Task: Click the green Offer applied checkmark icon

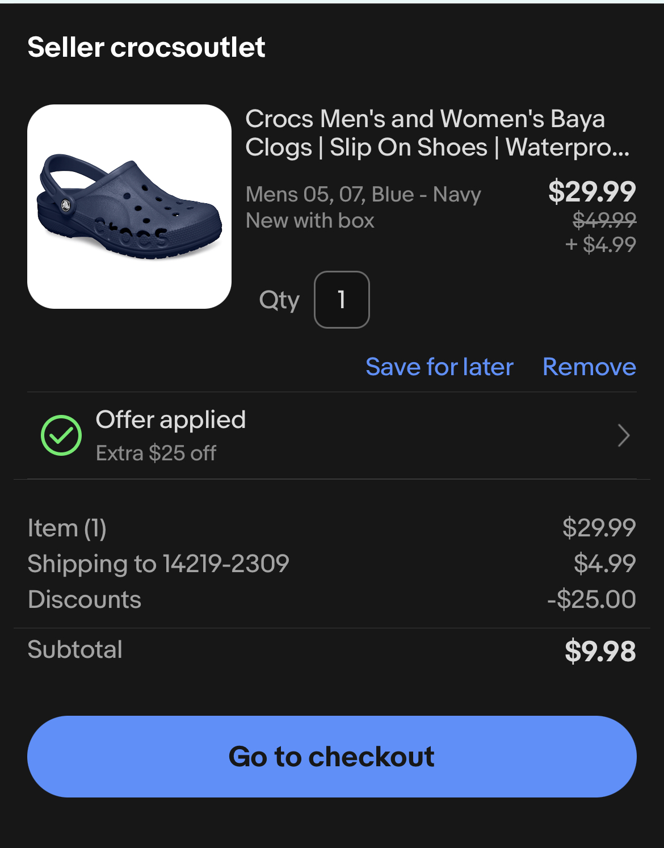Action: [x=61, y=435]
